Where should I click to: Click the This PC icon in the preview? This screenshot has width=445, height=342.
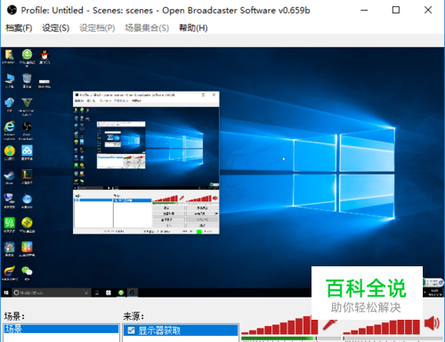coord(9,78)
